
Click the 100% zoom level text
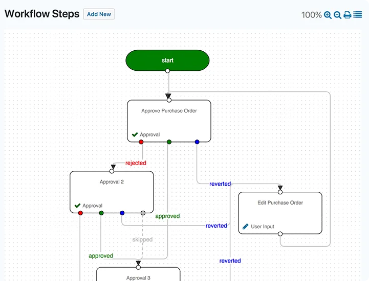coord(311,15)
